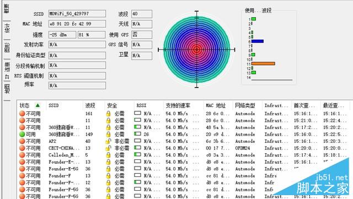353x199 pixels.
Task: Click the RSSI signal bar in the channel 12 Founder-F row
Action: (137, 182)
